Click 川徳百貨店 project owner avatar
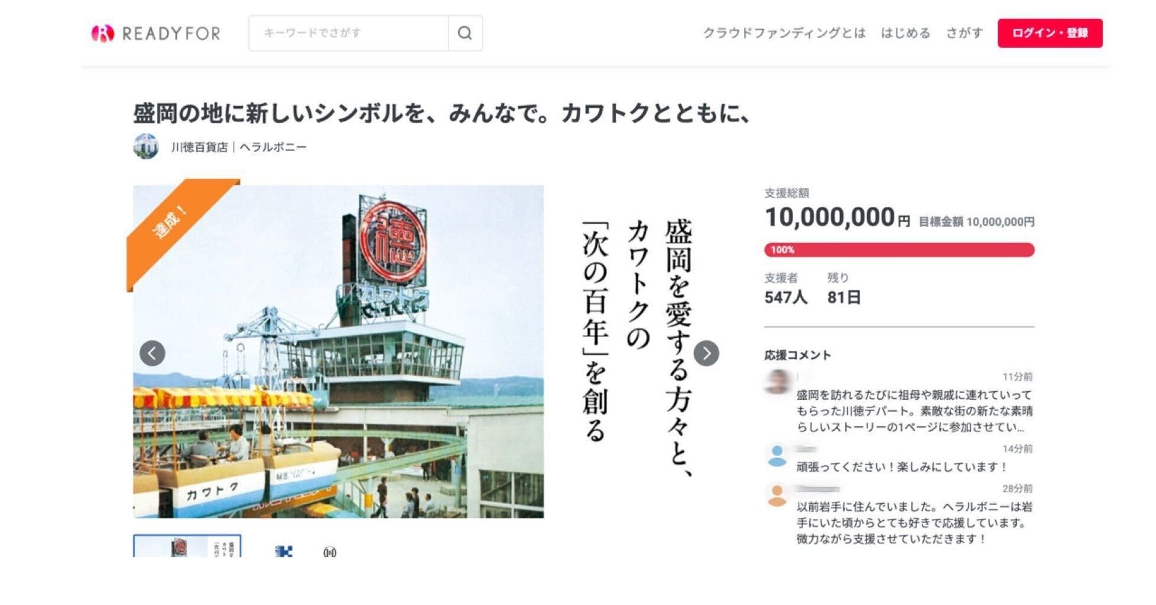The height and width of the screenshot is (605, 1156). coord(146,146)
